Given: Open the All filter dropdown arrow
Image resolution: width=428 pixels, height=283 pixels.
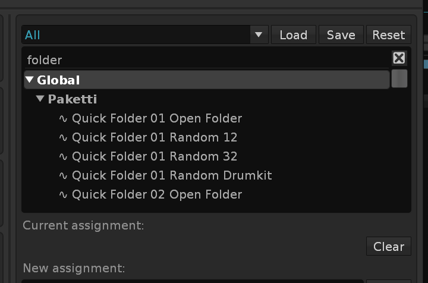Looking at the screenshot, I should click(259, 35).
